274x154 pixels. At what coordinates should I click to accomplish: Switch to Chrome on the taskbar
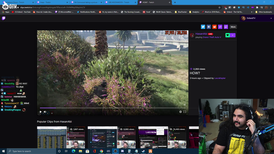(x=101, y=151)
